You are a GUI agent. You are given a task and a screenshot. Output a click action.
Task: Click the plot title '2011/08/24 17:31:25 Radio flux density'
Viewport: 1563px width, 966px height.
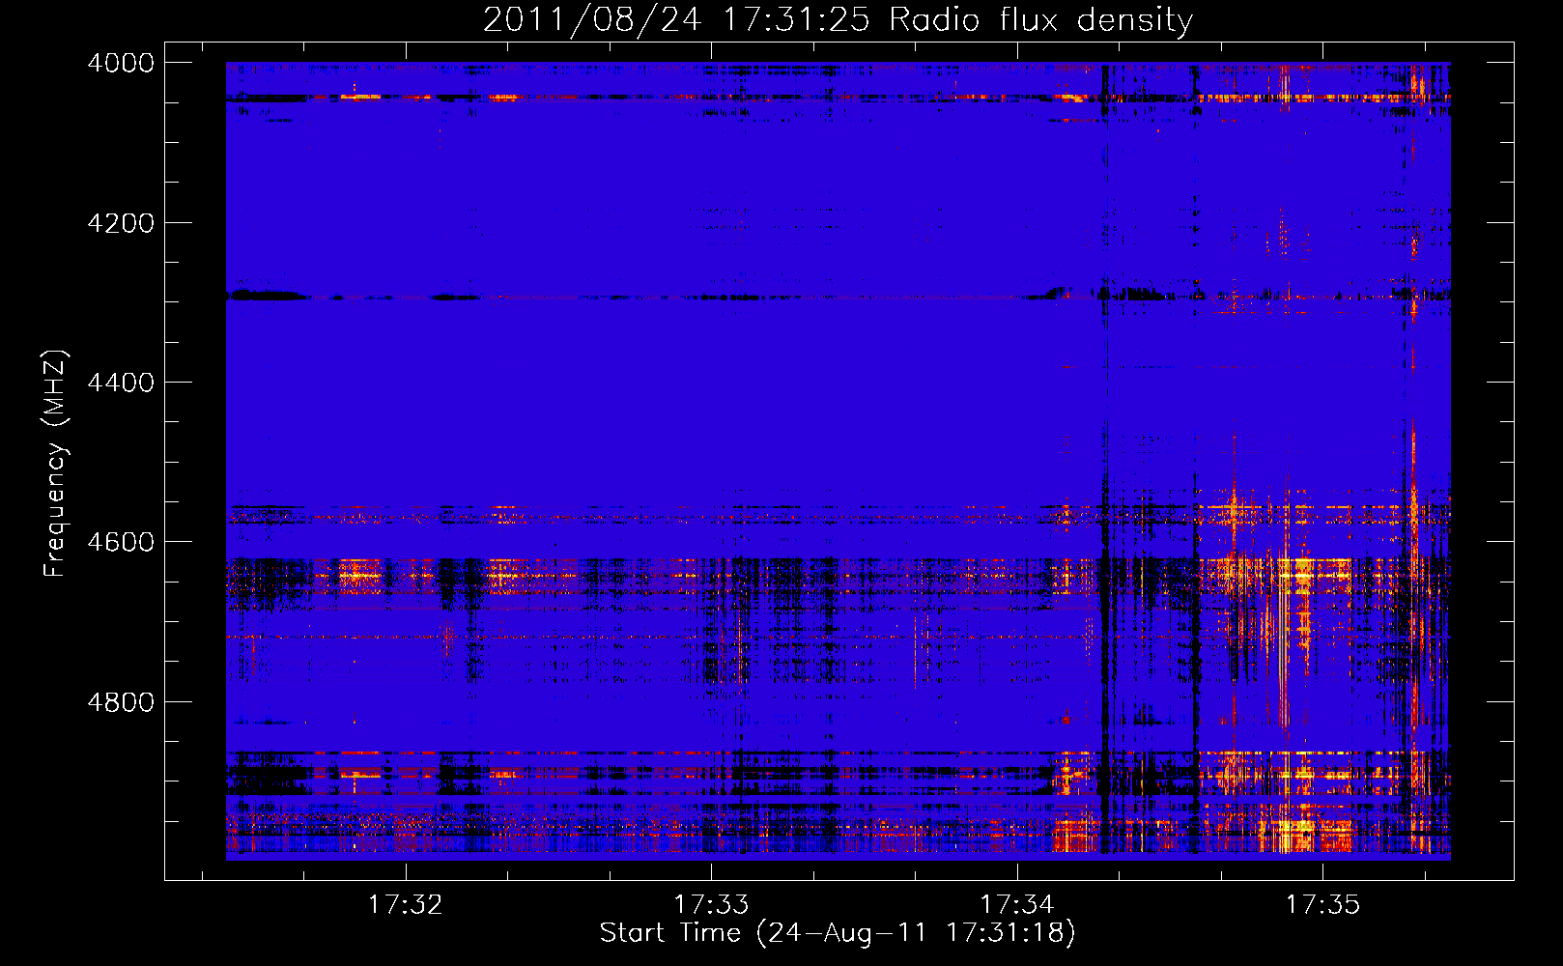click(838, 20)
